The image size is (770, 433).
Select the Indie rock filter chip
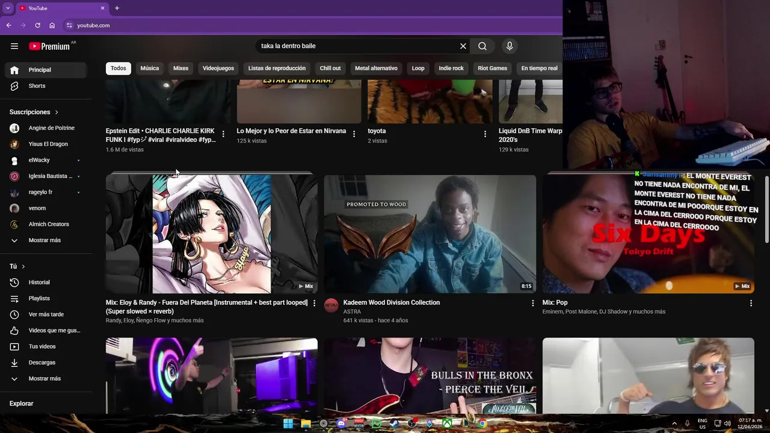click(x=451, y=68)
